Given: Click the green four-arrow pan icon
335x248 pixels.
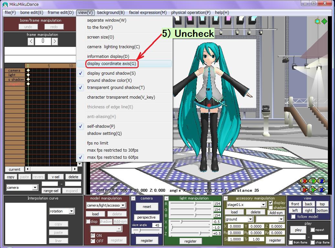Looking at the screenshot, I should 324,21.
